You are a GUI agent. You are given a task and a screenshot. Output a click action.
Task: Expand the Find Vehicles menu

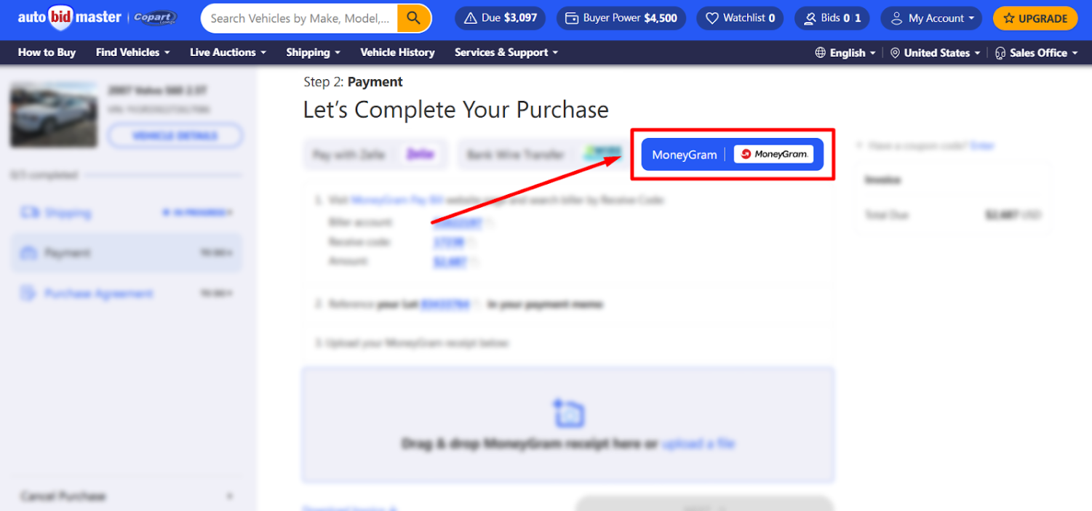pyautogui.click(x=133, y=52)
